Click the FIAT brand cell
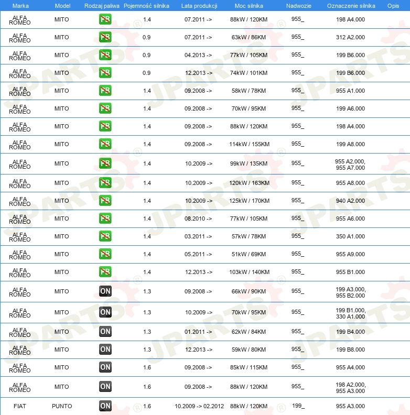410x415 pixels. point(20,406)
